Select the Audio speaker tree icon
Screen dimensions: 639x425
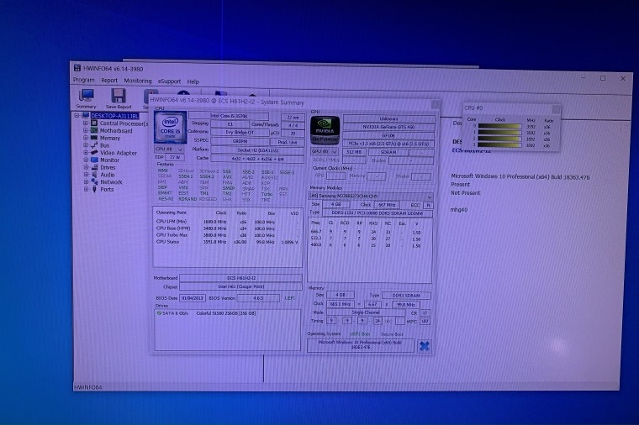94,174
